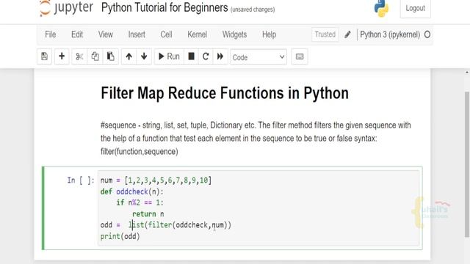The width and height of the screenshot is (470, 264).
Task: Click the num = [1,2,...,10] code line
Action: (x=156, y=180)
